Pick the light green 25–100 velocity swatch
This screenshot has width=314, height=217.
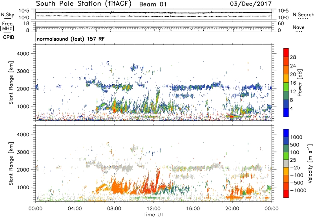[286, 156]
